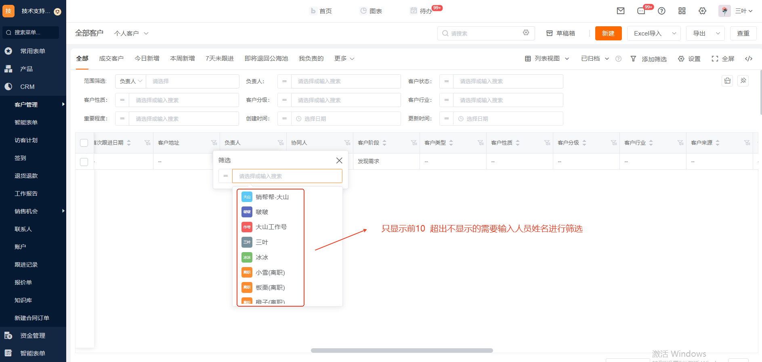This screenshot has height=362, width=762.
Task: Click the horizontal scrollbar below the table
Action: 402,350
